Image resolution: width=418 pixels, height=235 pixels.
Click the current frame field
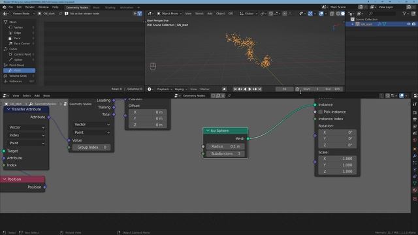tap(284, 89)
